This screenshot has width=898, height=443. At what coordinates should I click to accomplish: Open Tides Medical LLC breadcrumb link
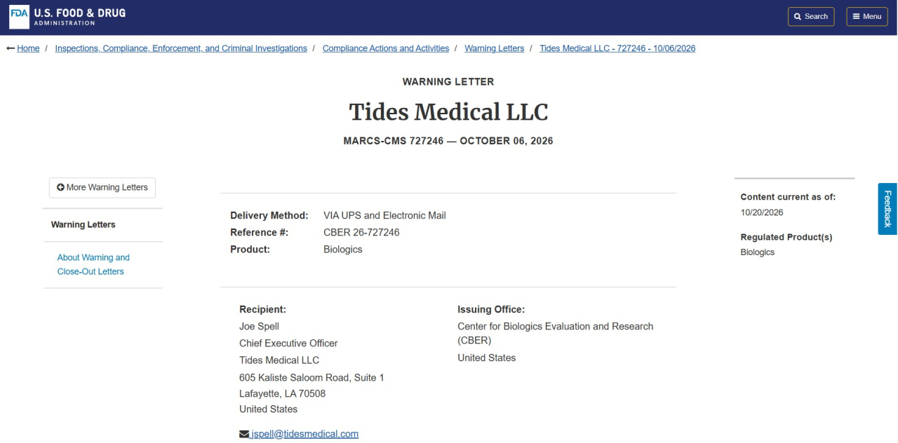(617, 48)
